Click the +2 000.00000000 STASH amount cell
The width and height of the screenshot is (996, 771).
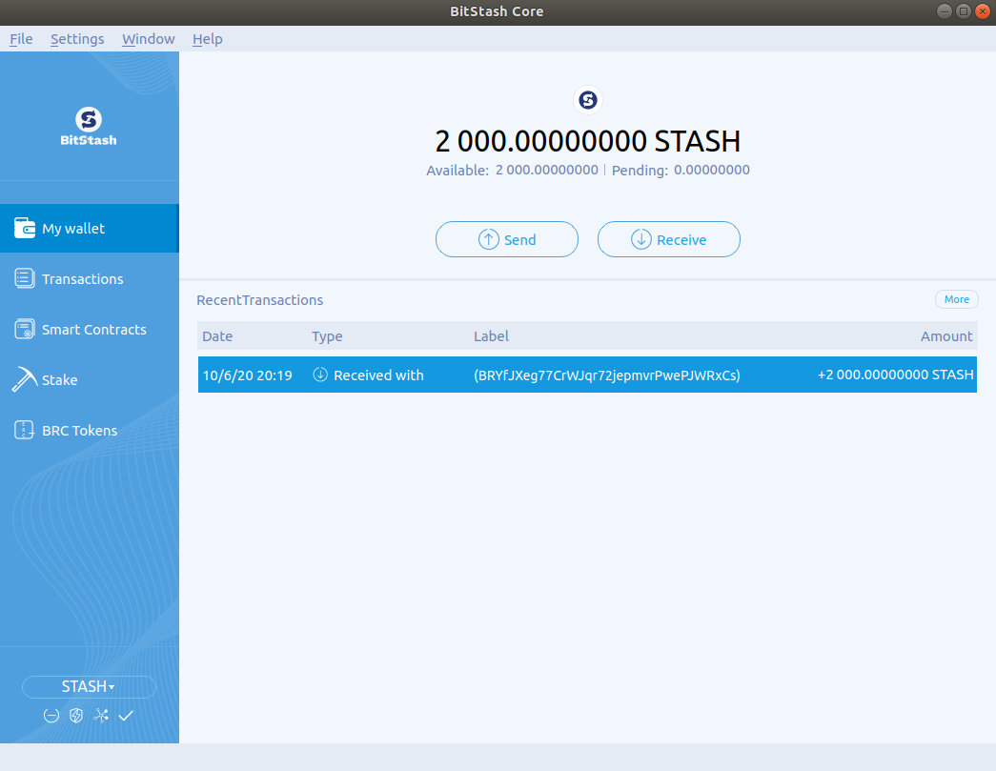896,375
